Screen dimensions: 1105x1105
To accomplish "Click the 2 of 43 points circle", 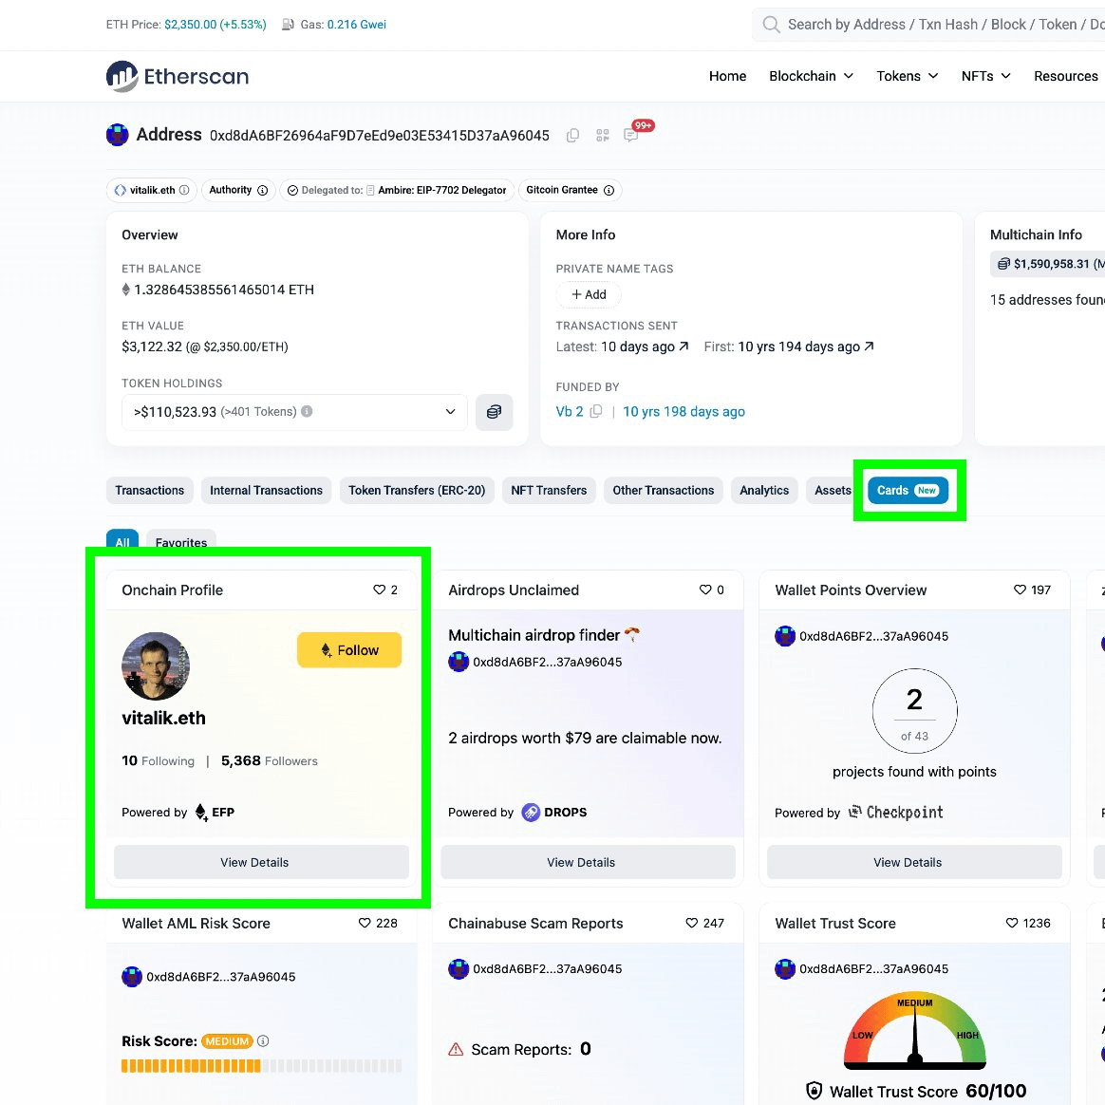I will coord(914,710).
